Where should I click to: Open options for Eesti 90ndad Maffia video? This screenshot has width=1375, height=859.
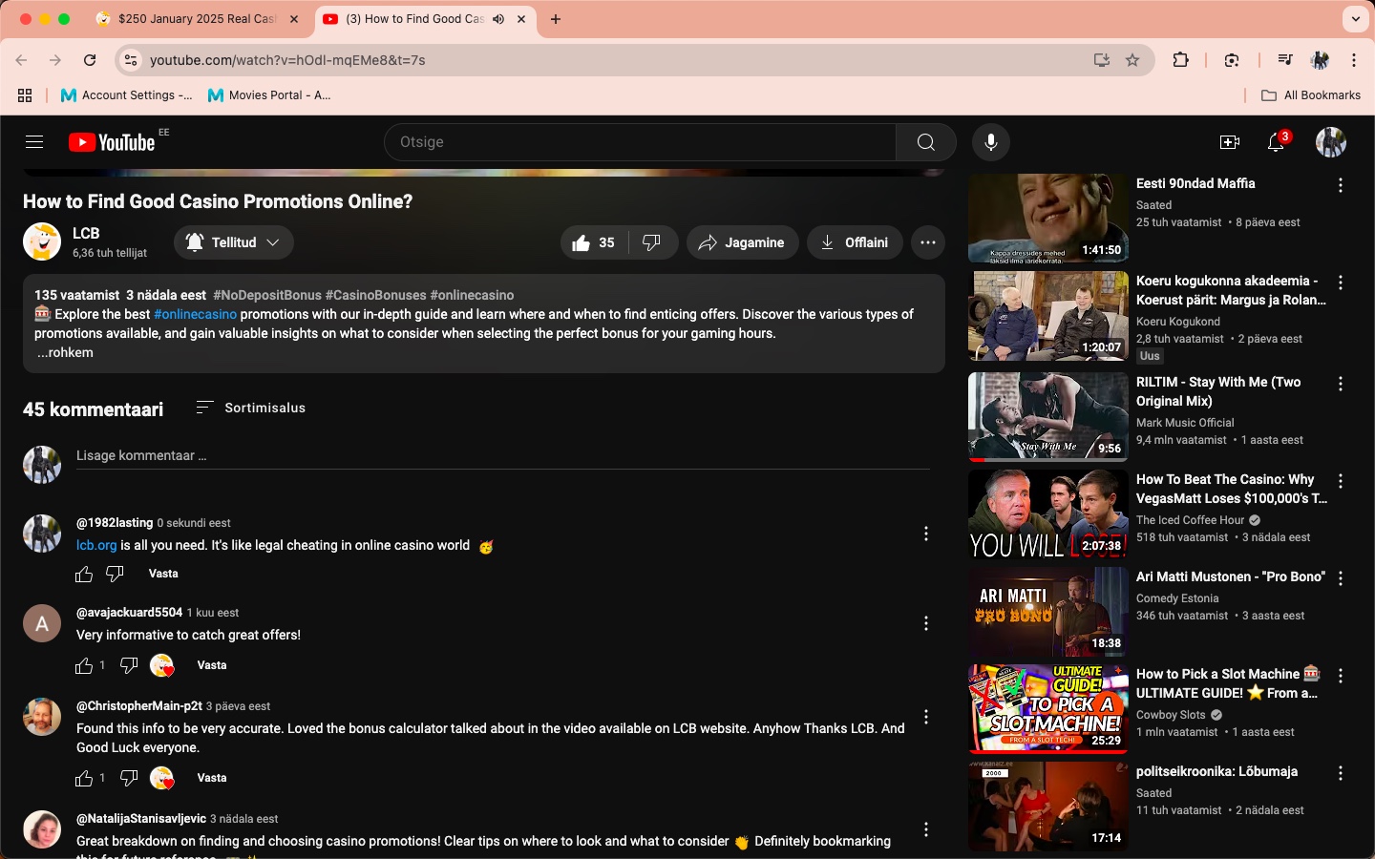coord(1341,185)
